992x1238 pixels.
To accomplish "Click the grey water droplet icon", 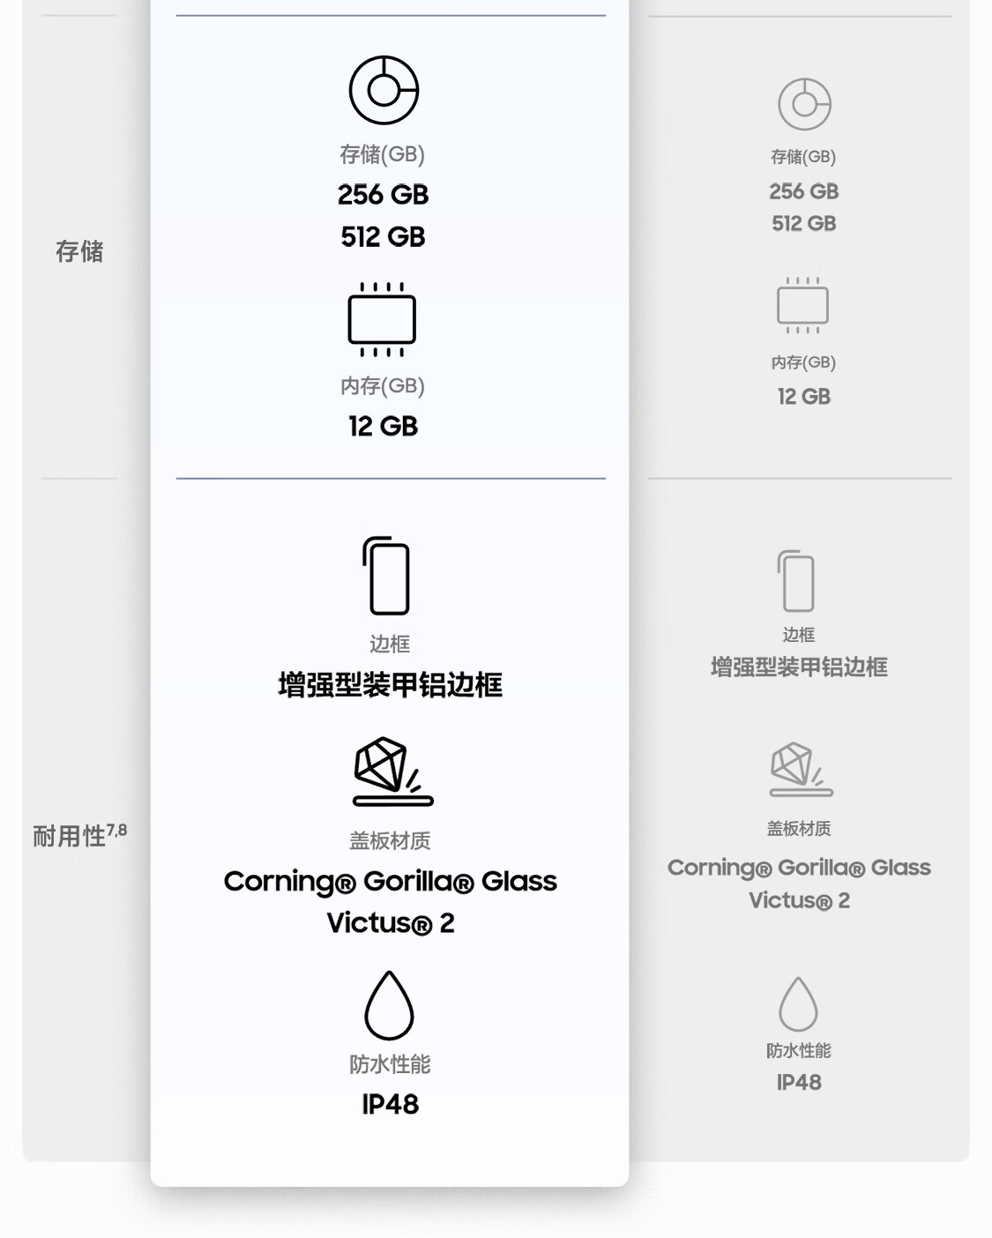I will (798, 1004).
